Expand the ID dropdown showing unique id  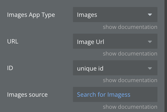pyautogui.click(x=115, y=68)
